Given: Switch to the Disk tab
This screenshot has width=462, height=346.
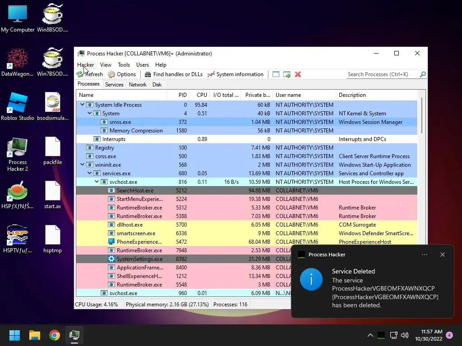Looking at the screenshot, I should (x=157, y=85).
